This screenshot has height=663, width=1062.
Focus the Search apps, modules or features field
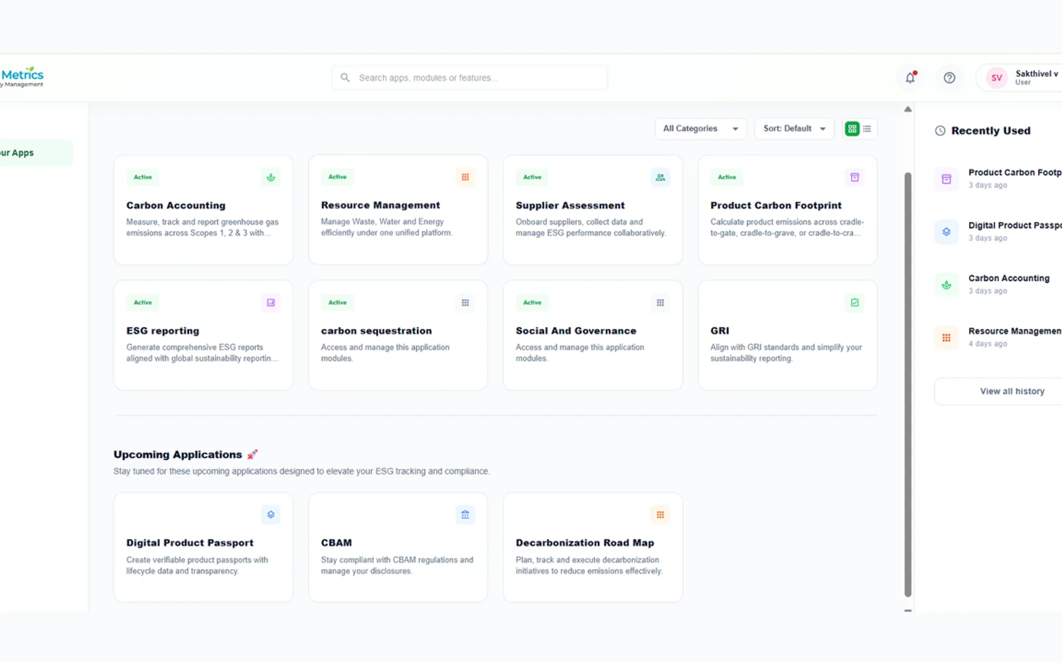coord(469,78)
